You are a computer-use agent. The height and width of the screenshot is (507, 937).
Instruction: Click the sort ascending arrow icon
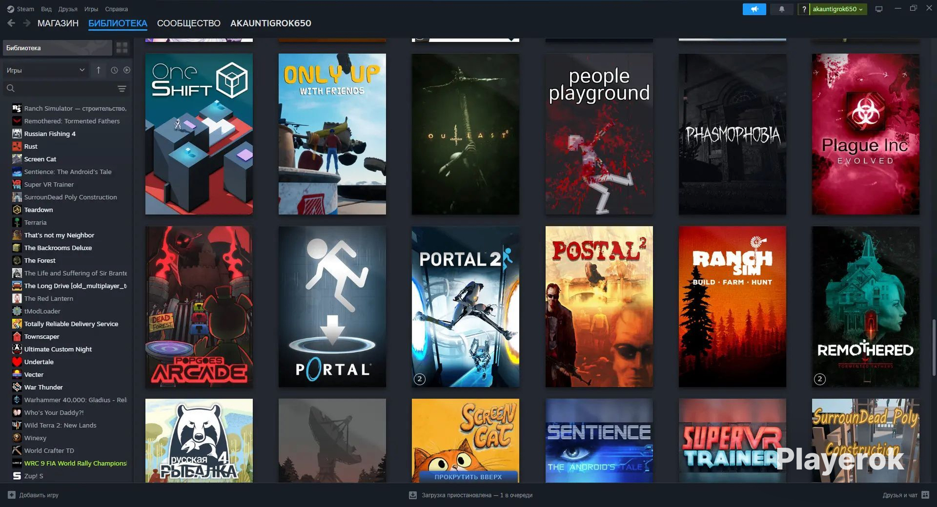click(98, 70)
